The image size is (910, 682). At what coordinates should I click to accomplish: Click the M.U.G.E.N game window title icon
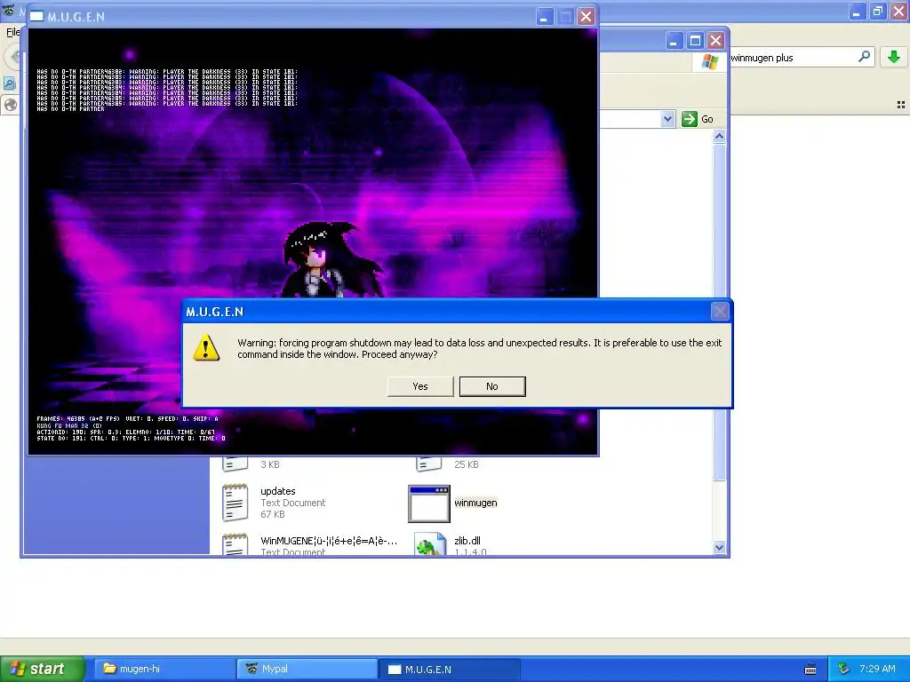pyautogui.click(x=36, y=16)
